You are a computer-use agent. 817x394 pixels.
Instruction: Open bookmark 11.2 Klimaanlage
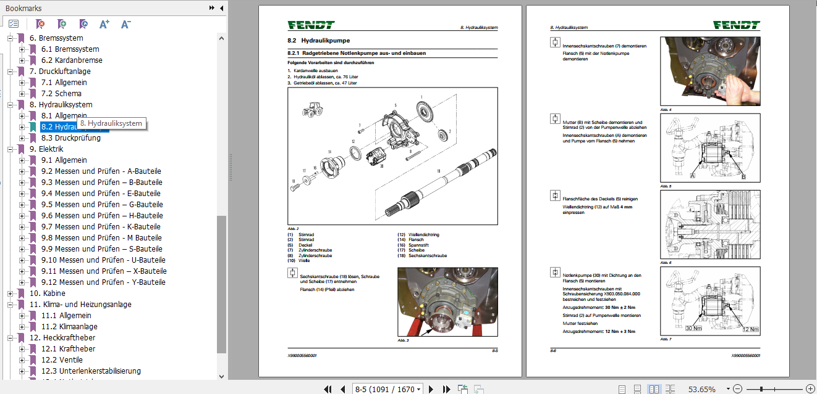tap(69, 327)
